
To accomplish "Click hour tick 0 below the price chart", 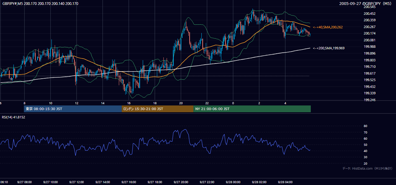I will 233,103.
